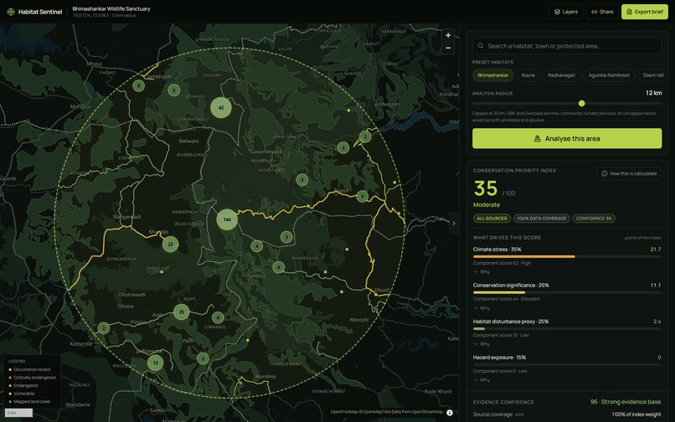Viewport: 675px width, 422px height.
Task: Zoom out on the map
Action: (448, 48)
